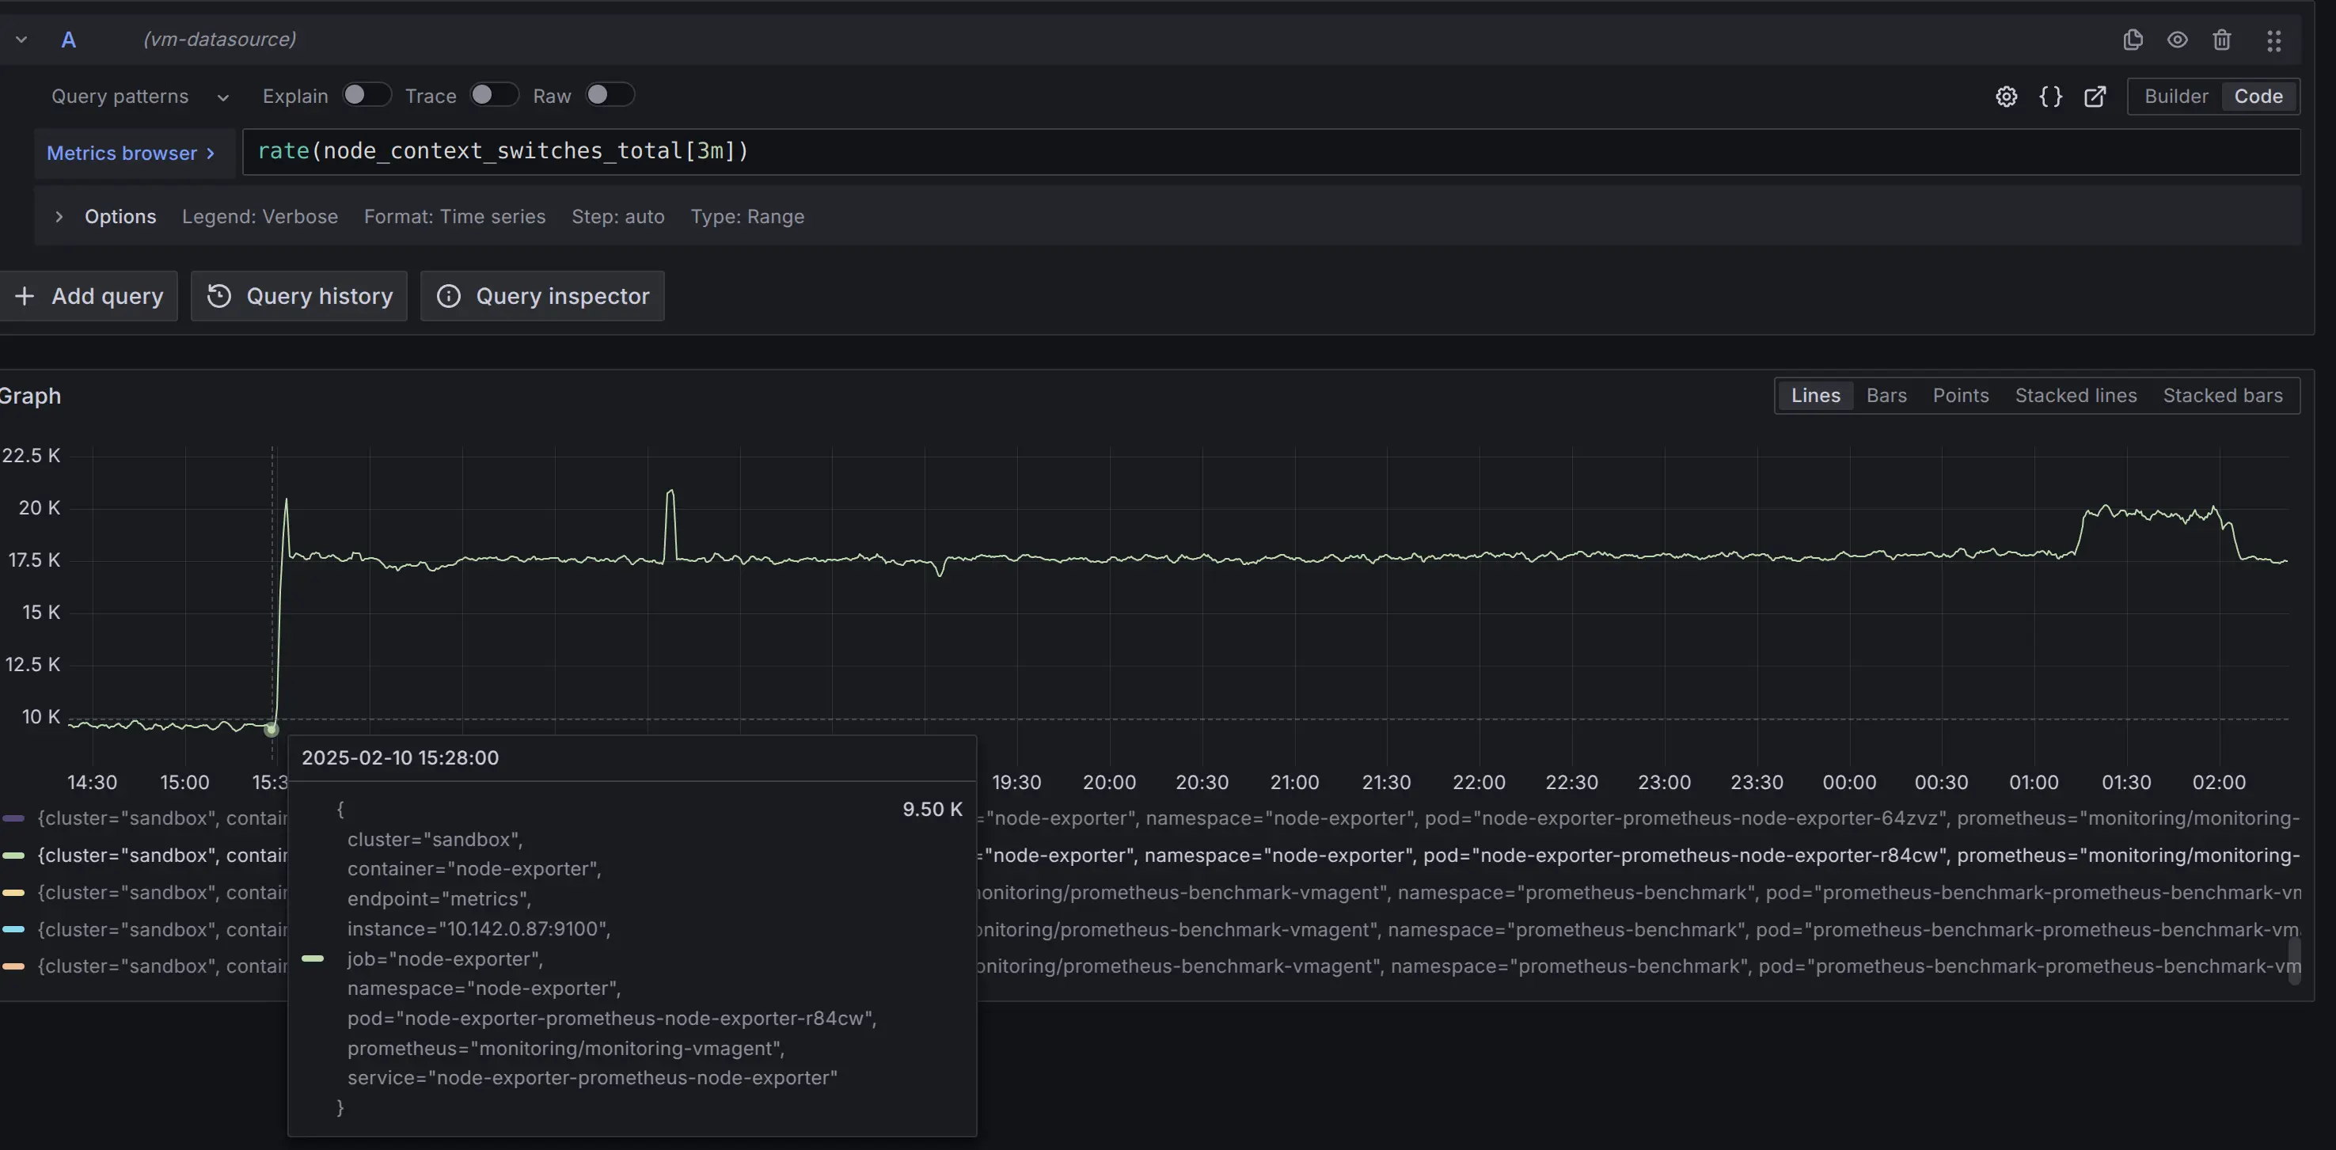Turn on the Trace switch
Screen dimensions: 2336x1150
494,95
